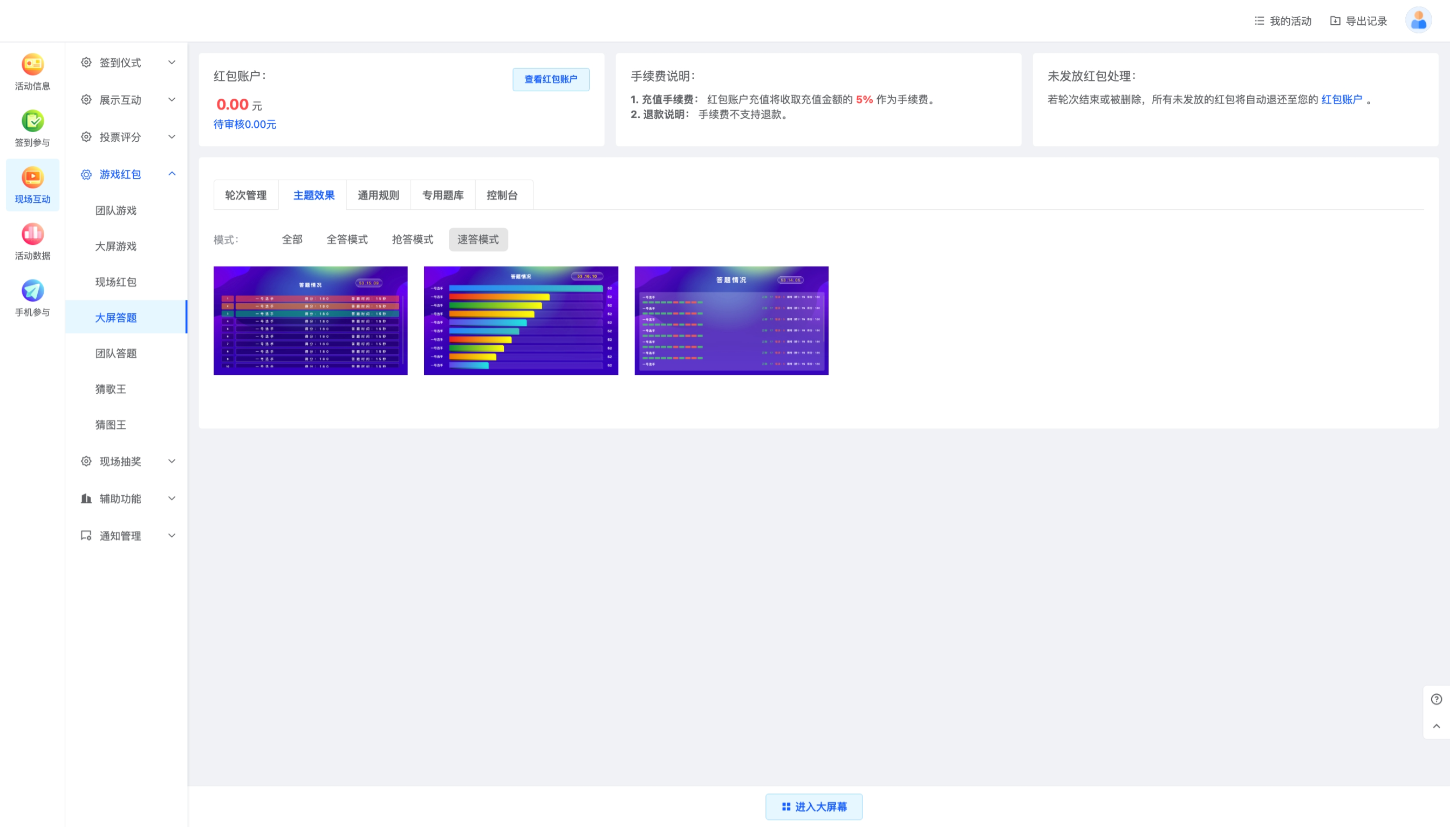Switch to the 轮次管理 tab

tap(246, 195)
